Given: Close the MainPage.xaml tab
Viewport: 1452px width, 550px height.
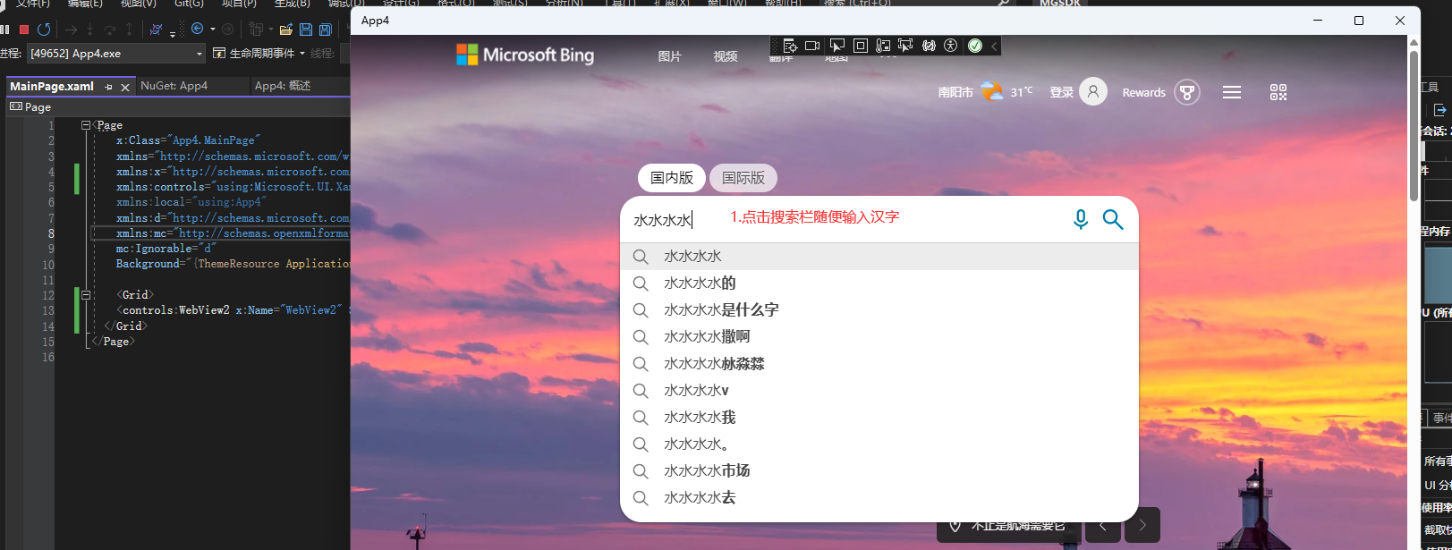Looking at the screenshot, I should coord(125,87).
